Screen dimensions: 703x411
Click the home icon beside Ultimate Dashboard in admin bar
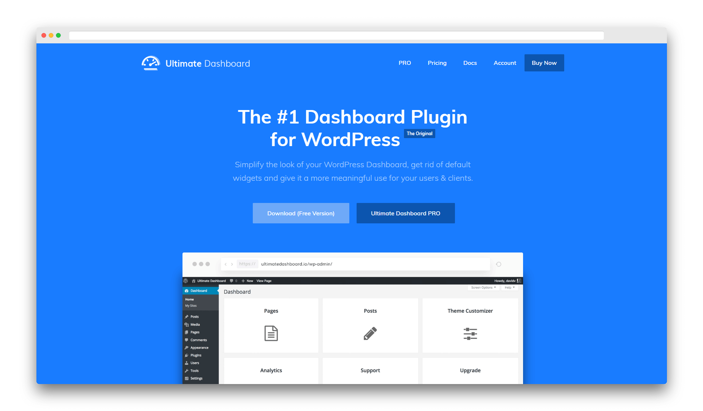(x=193, y=281)
